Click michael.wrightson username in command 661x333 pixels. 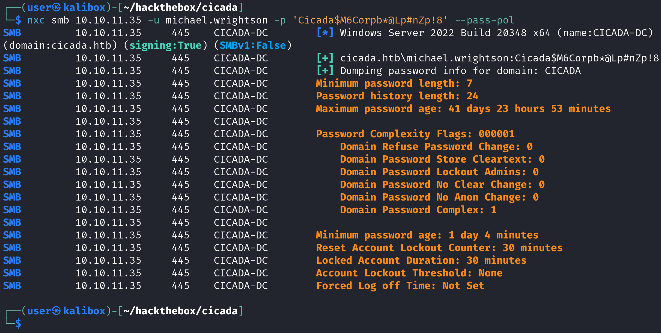(x=217, y=20)
